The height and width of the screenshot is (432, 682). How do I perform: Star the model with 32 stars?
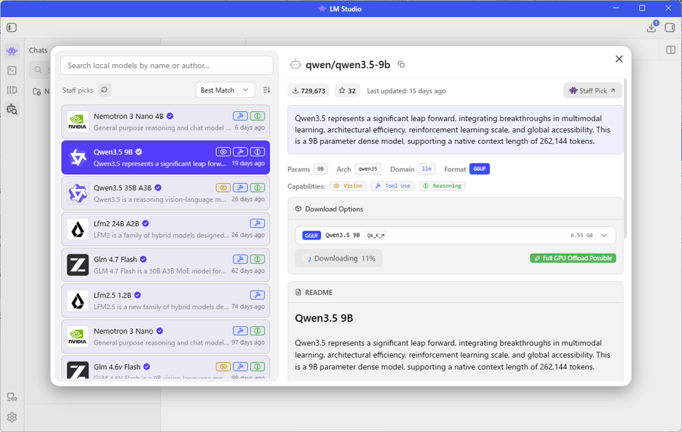click(x=348, y=91)
